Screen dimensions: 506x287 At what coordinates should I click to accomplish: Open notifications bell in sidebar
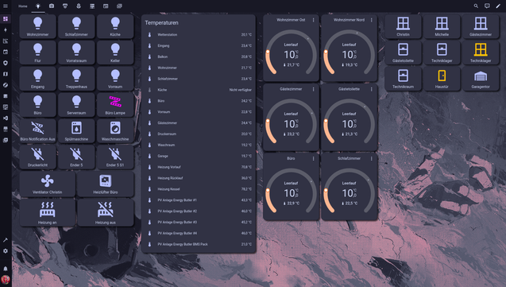point(6,269)
